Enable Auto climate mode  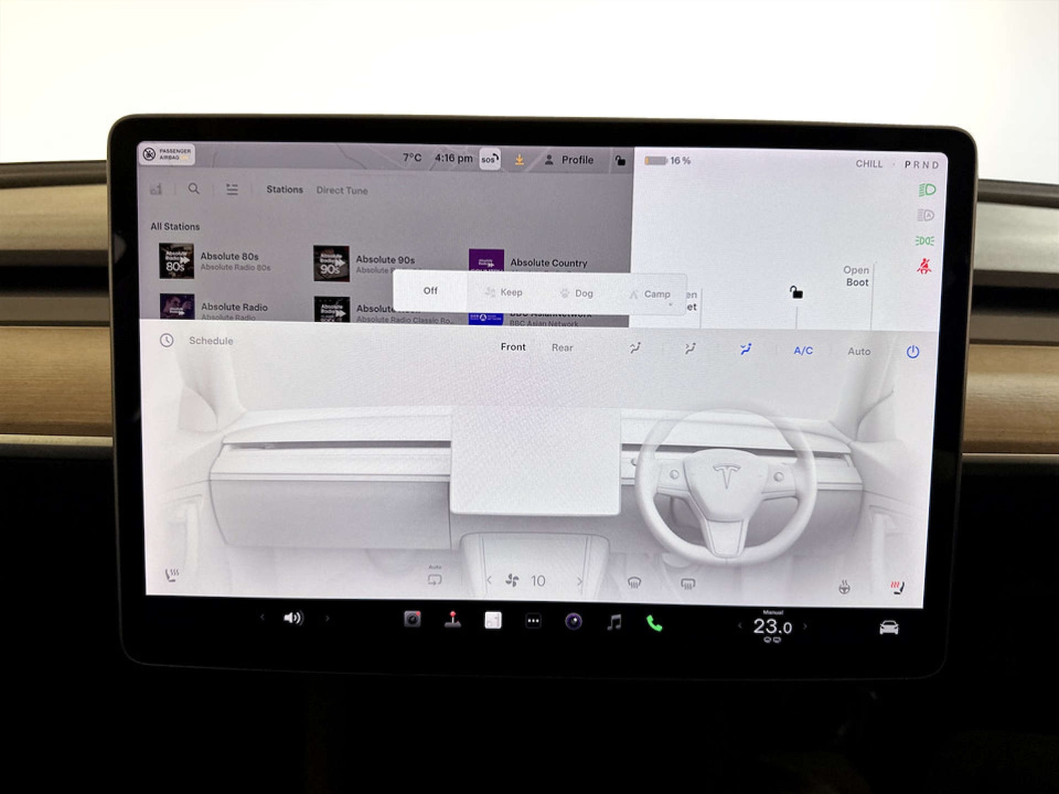click(x=858, y=351)
